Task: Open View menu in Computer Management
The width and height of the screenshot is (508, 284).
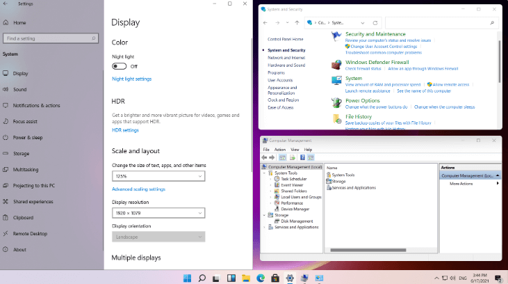Action: pyautogui.click(x=295, y=150)
